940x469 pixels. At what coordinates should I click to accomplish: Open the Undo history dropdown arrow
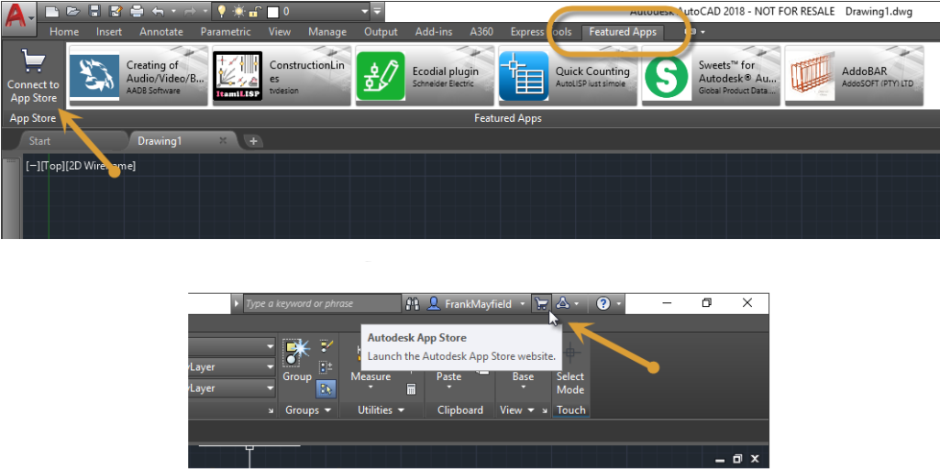coord(174,11)
